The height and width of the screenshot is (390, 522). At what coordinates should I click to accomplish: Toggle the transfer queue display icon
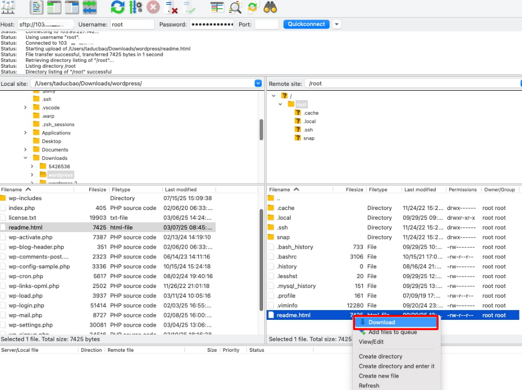tap(89, 7)
